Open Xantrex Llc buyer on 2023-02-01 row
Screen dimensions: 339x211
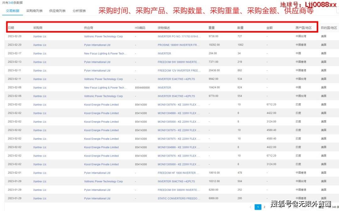click(40, 173)
